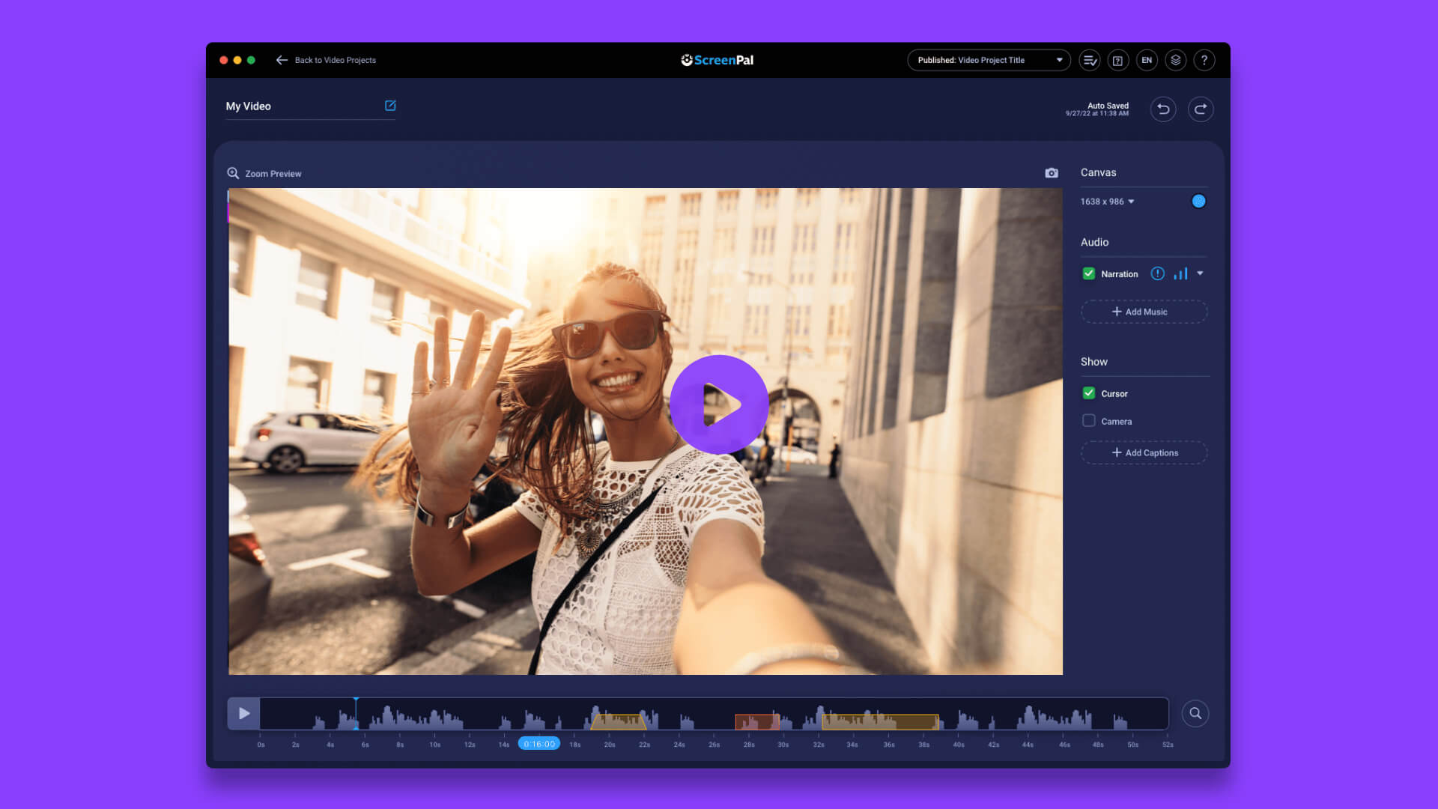1438x809 pixels.
Task: Click the search magnifier on timeline
Action: click(1195, 713)
